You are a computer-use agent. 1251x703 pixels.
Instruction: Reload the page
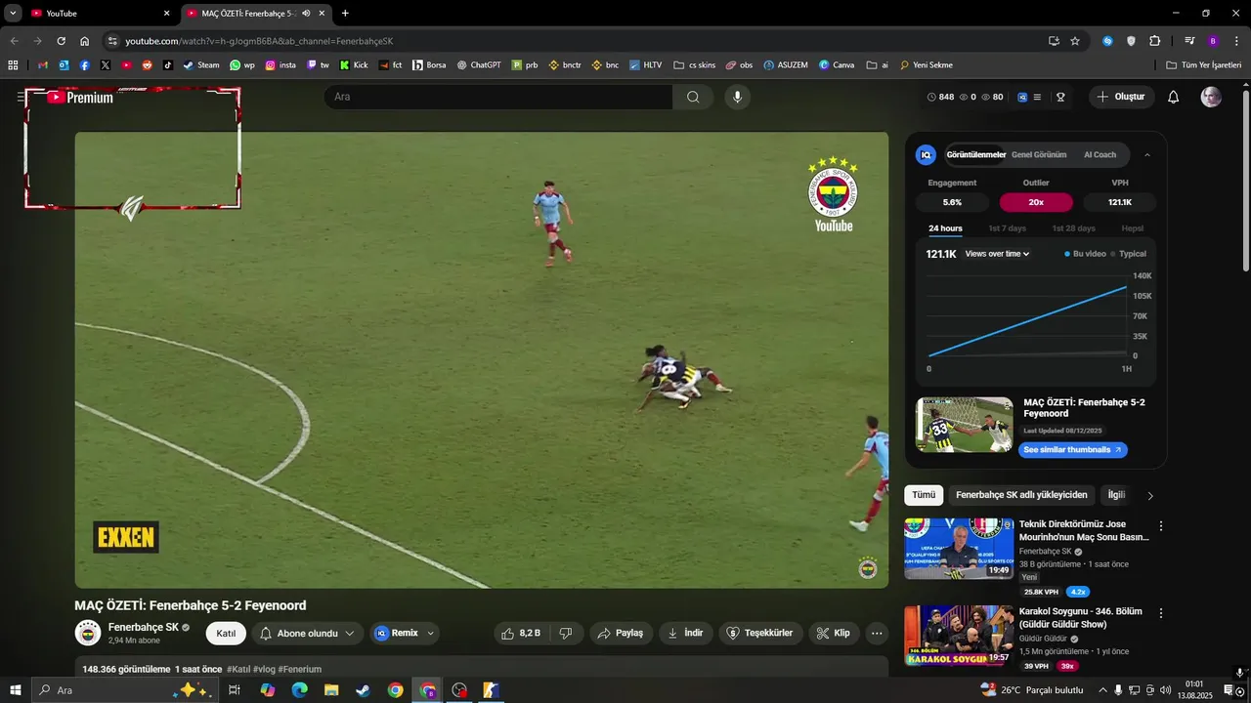click(61, 41)
